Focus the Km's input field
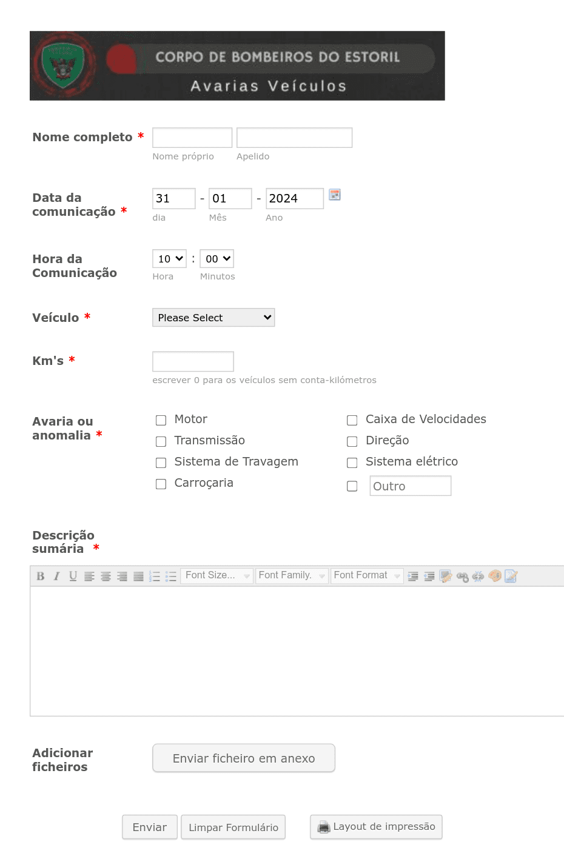 tap(193, 361)
